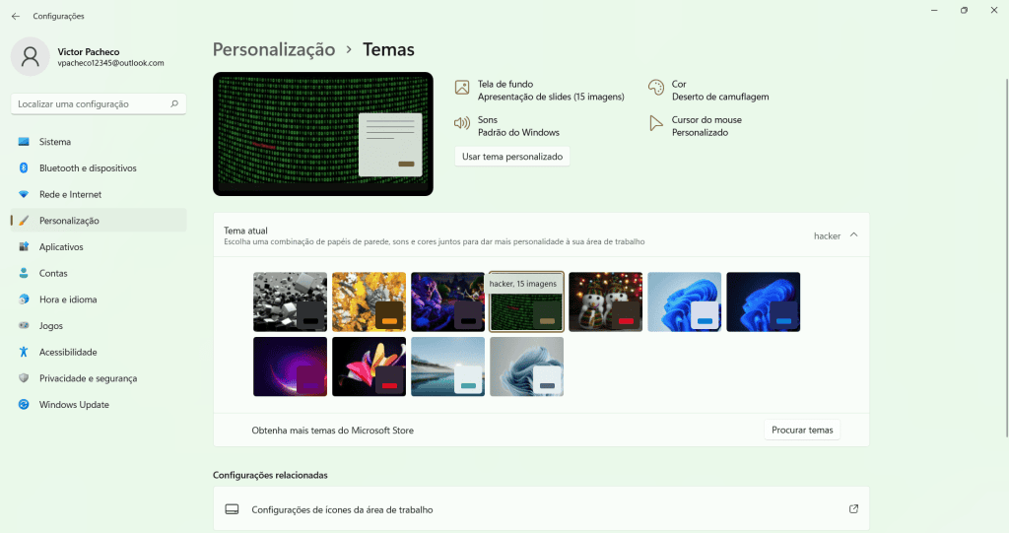Open Configurações de ícones da área de trabalho
Viewport: 1009px width, 533px height.
(x=541, y=509)
